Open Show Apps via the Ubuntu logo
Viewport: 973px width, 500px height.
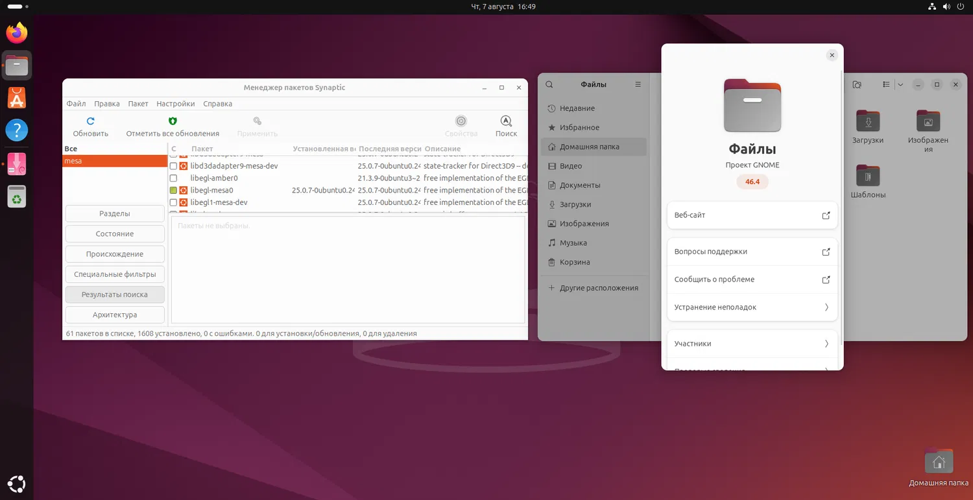point(17,483)
